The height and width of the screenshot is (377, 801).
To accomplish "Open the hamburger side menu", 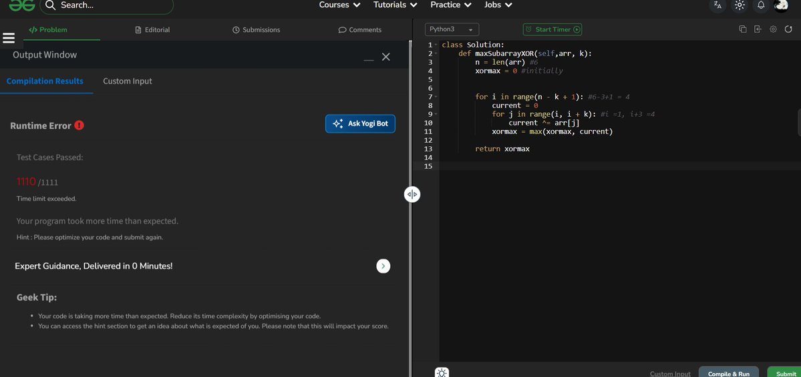I will coord(9,38).
